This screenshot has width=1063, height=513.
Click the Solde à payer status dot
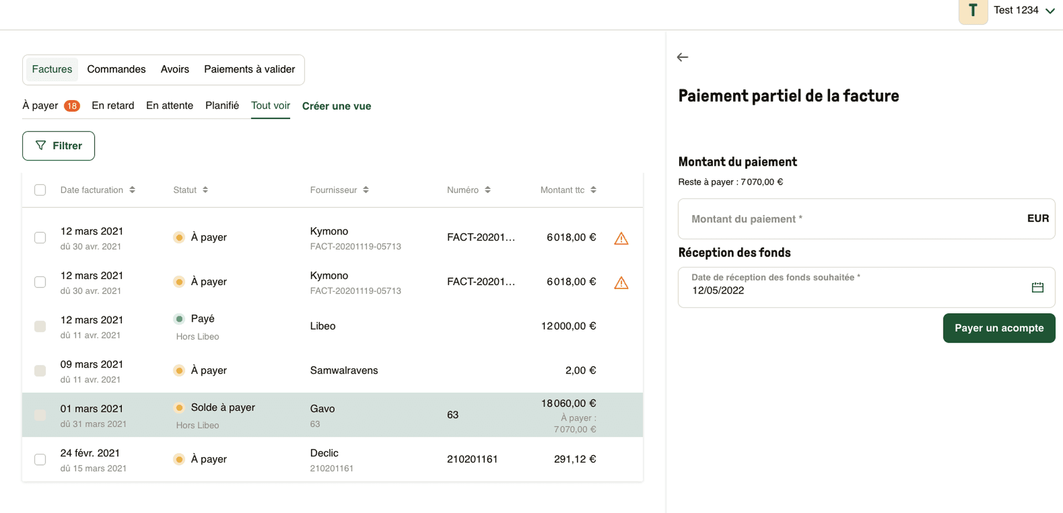click(x=179, y=408)
